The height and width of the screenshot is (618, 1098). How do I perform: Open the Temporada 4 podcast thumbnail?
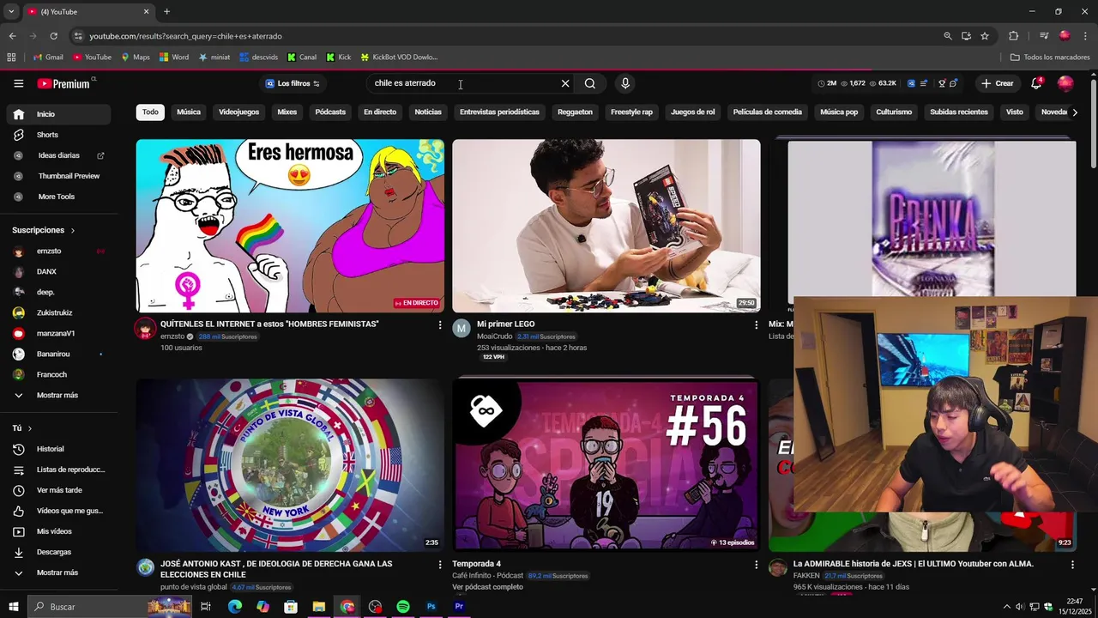click(x=606, y=464)
